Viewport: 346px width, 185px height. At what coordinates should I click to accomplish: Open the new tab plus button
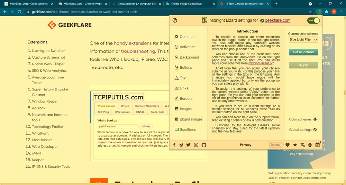point(276,4)
